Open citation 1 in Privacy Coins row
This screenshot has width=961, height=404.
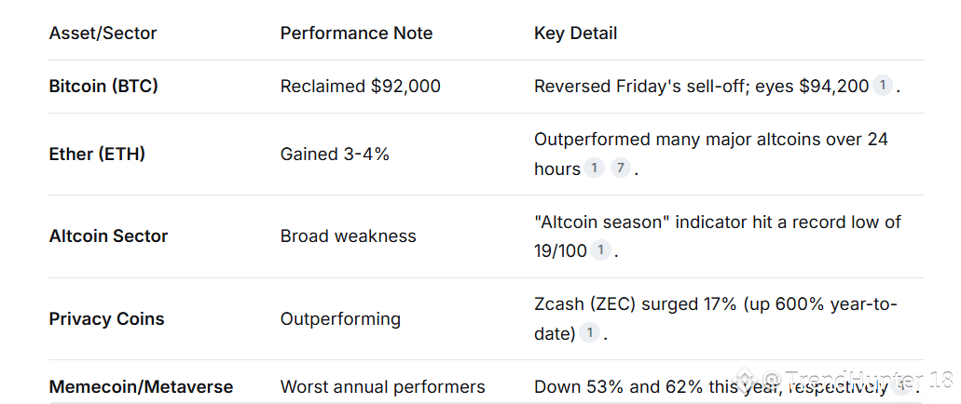[x=589, y=333]
